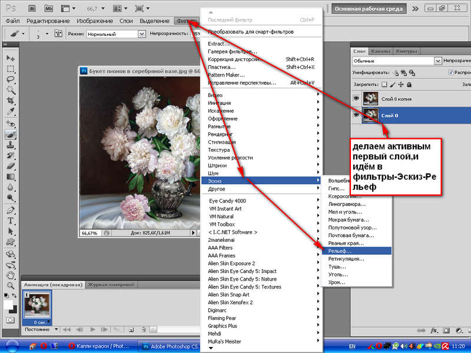Switch to the Каналы tab
471x353 pixels.
[x=380, y=51]
